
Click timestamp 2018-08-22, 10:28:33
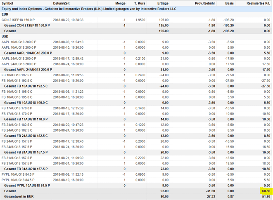[68, 20]
